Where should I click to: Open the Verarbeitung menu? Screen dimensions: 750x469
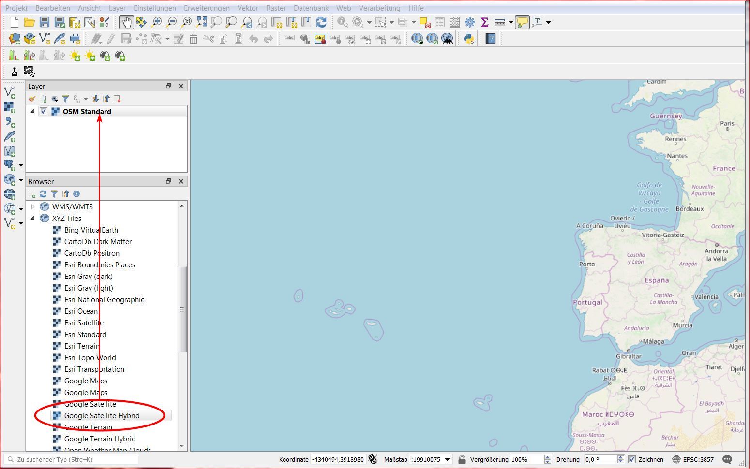pyautogui.click(x=379, y=8)
